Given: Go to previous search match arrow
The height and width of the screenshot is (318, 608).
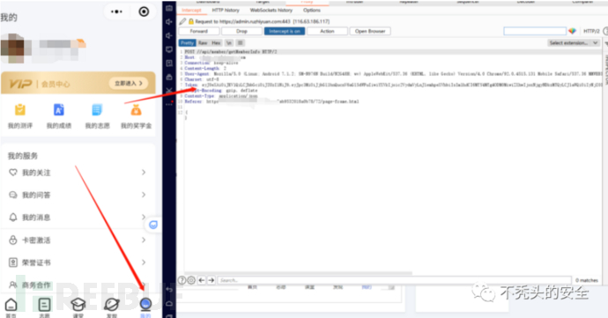Looking at the screenshot, I should click(x=202, y=280).
